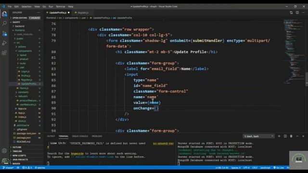The width and height of the screenshot is (308, 173).
Task: Switch to the Problems panel tab
Action: (x=97, y=136)
